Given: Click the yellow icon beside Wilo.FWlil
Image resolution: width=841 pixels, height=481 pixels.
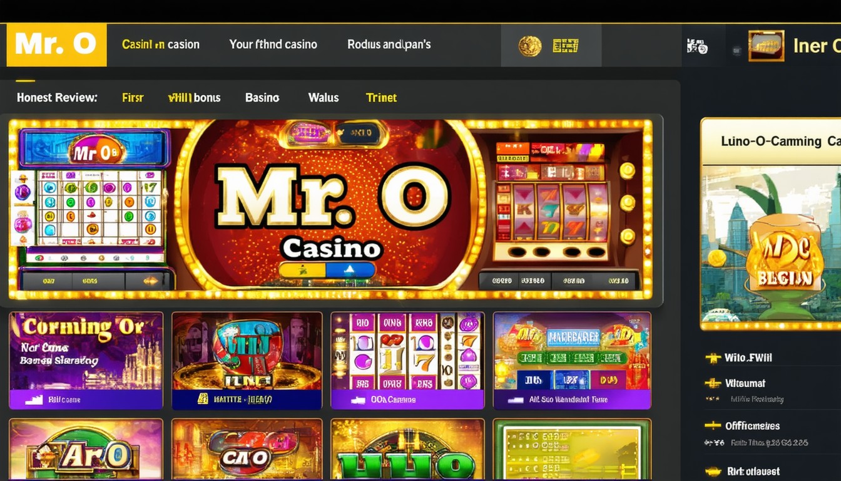Looking at the screenshot, I should pyautogui.click(x=713, y=358).
